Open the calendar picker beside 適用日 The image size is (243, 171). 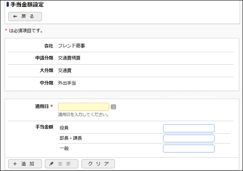pyautogui.click(x=113, y=107)
